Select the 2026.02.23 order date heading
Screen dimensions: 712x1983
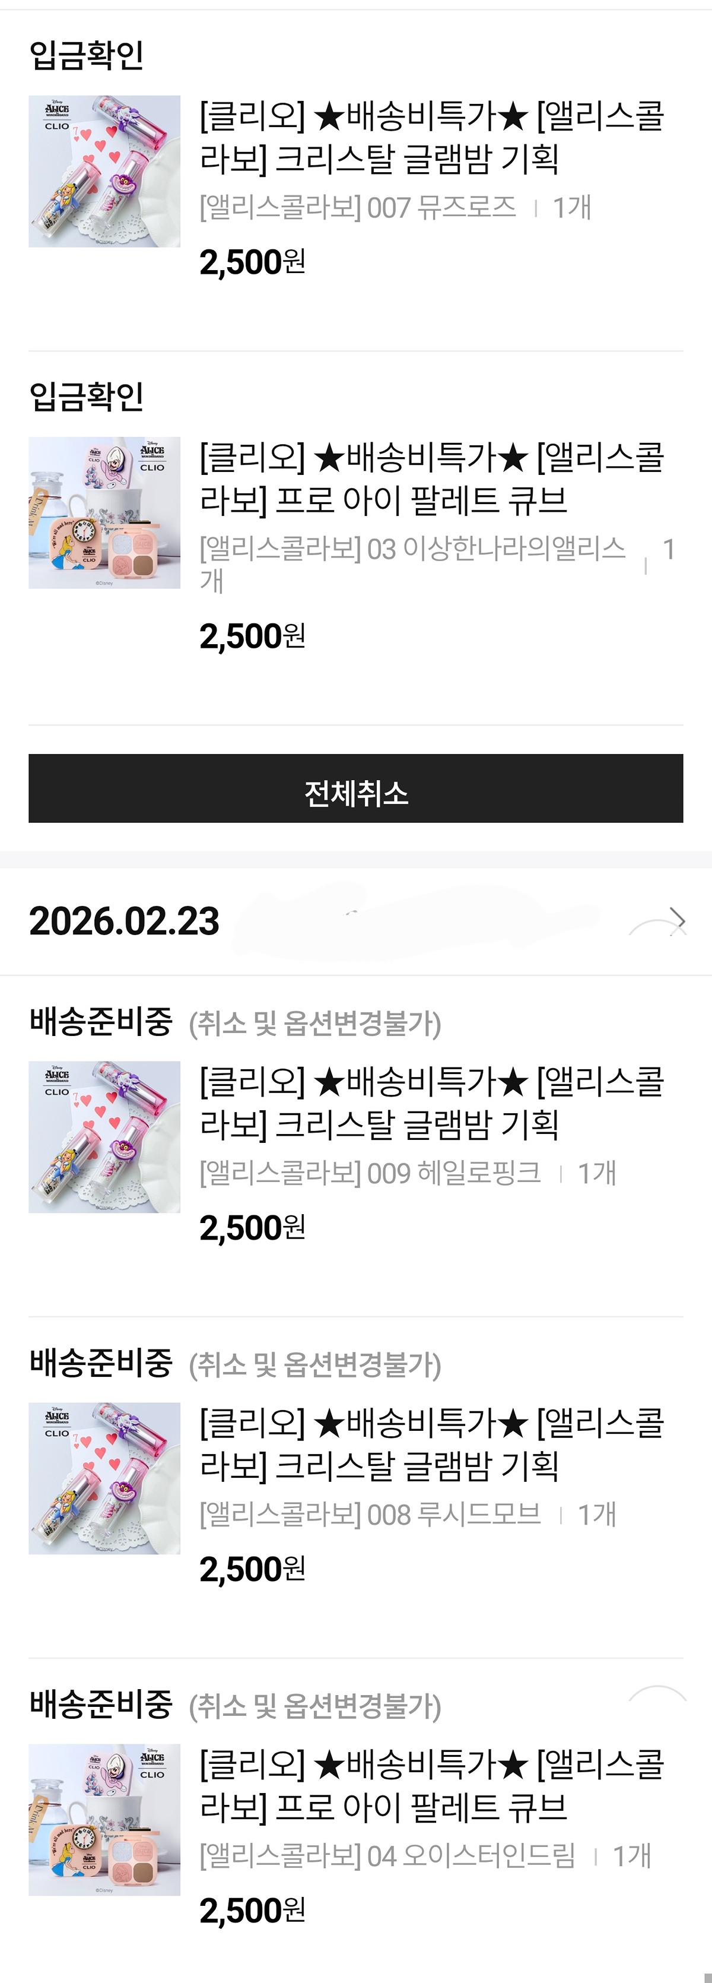(125, 921)
